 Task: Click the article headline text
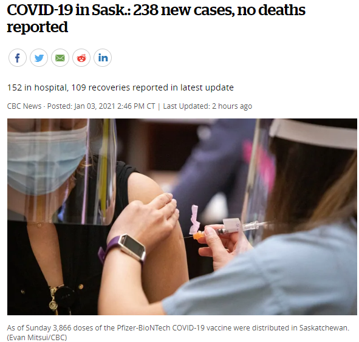coord(156,18)
